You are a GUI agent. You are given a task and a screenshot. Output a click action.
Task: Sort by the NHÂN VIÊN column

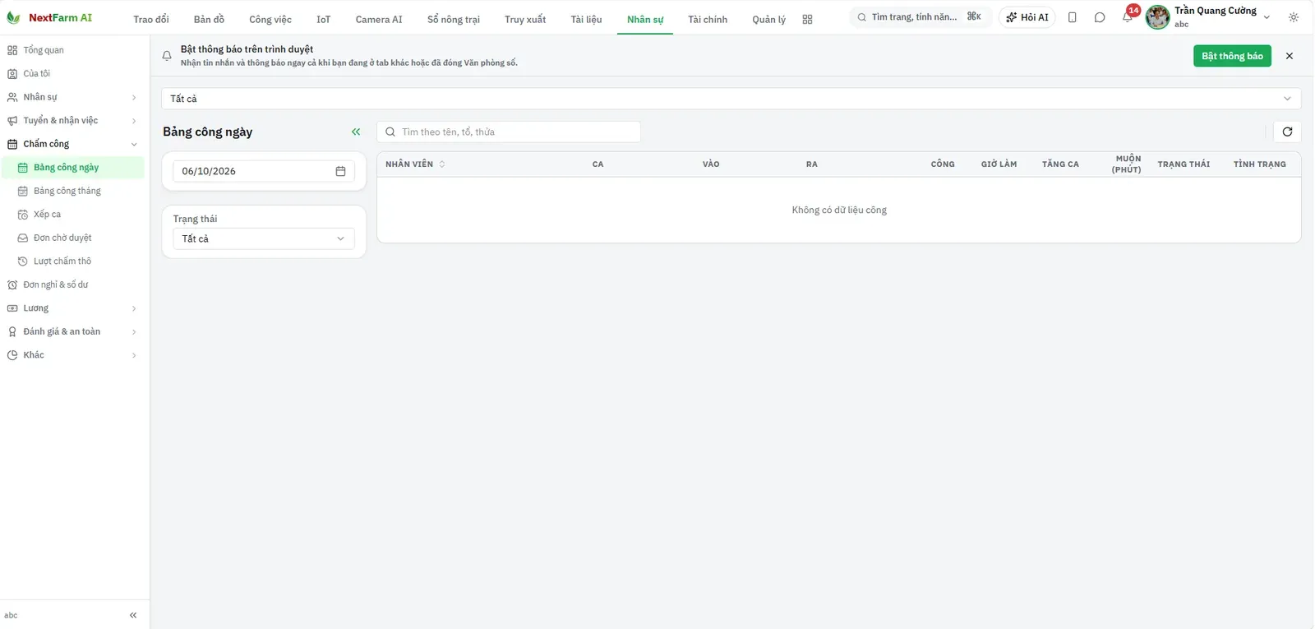tap(415, 164)
